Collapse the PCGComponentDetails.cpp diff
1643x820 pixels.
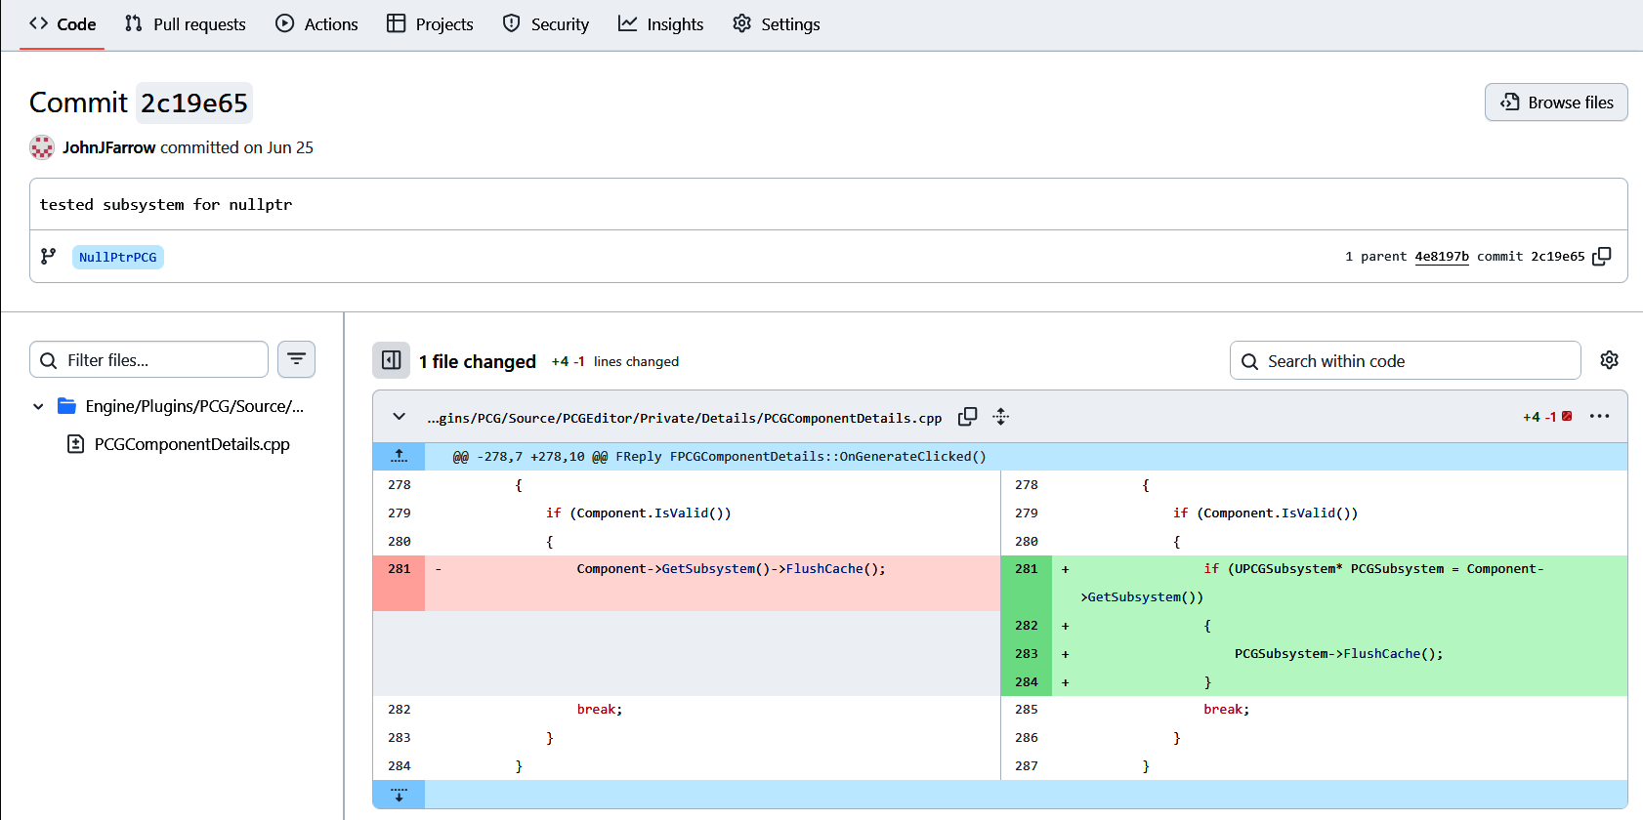pos(400,417)
